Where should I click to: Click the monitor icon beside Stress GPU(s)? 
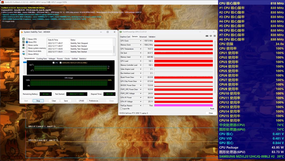pyautogui.click(x=23, y=54)
